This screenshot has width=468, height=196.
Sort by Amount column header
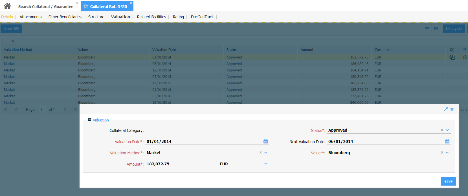click(x=335, y=50)
